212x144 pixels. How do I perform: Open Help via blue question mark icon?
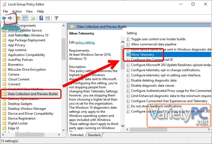pyautogui.click(x=41, y=18)
